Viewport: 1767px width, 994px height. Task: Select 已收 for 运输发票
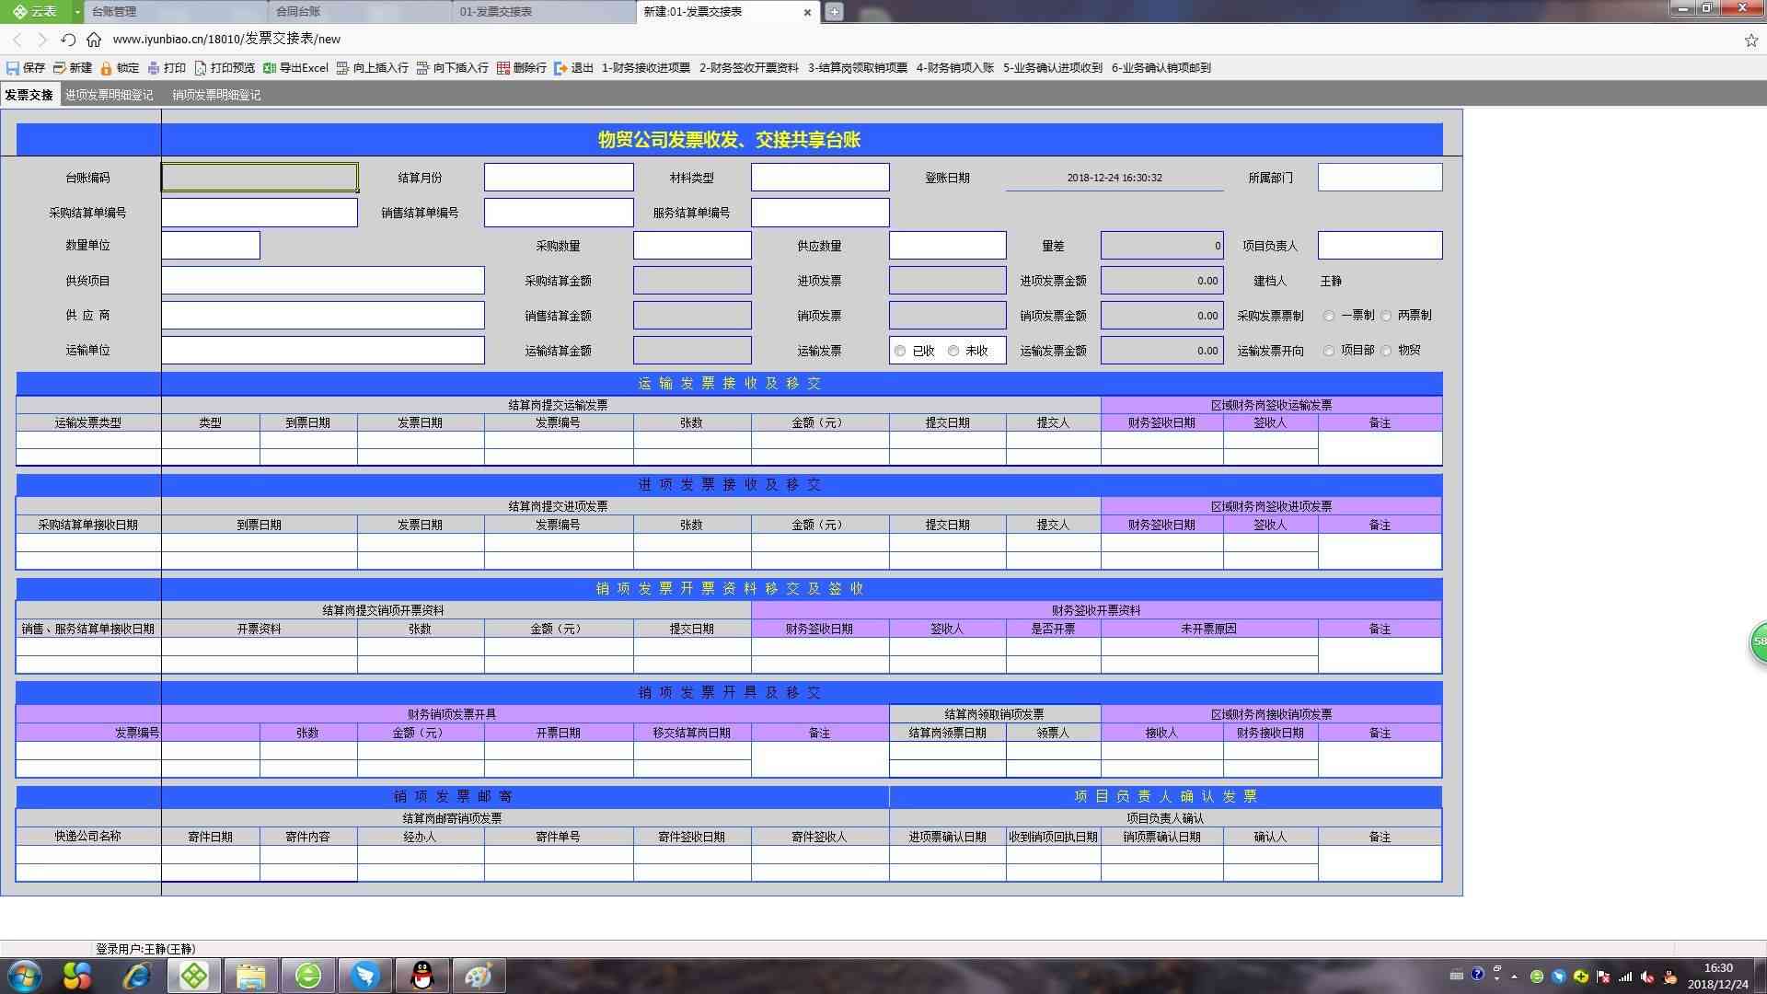(x=900, y=351)
